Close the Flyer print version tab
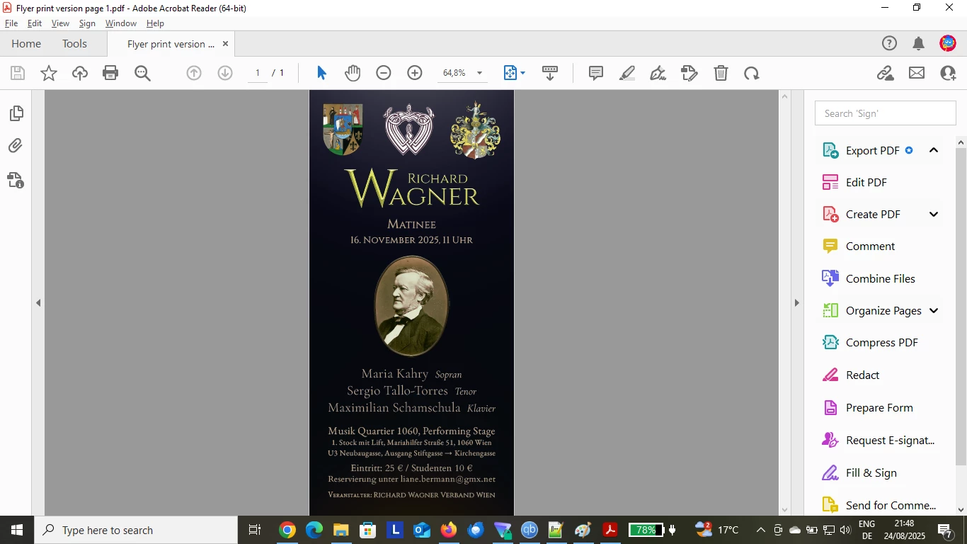 226,43
